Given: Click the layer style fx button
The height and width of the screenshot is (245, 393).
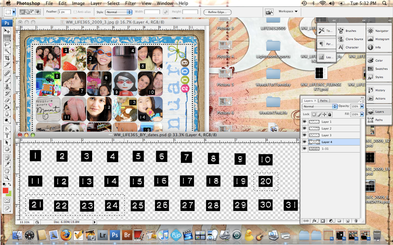Looking at the screenshot, I should pos(314,221).
